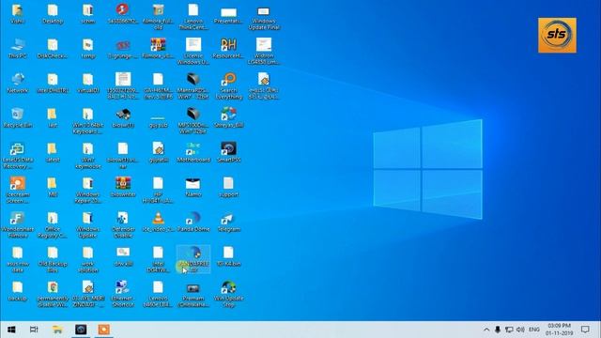Select the Windows Repair folder icon
The height and width of the screenshot is (338, 601).
point(87,190)
